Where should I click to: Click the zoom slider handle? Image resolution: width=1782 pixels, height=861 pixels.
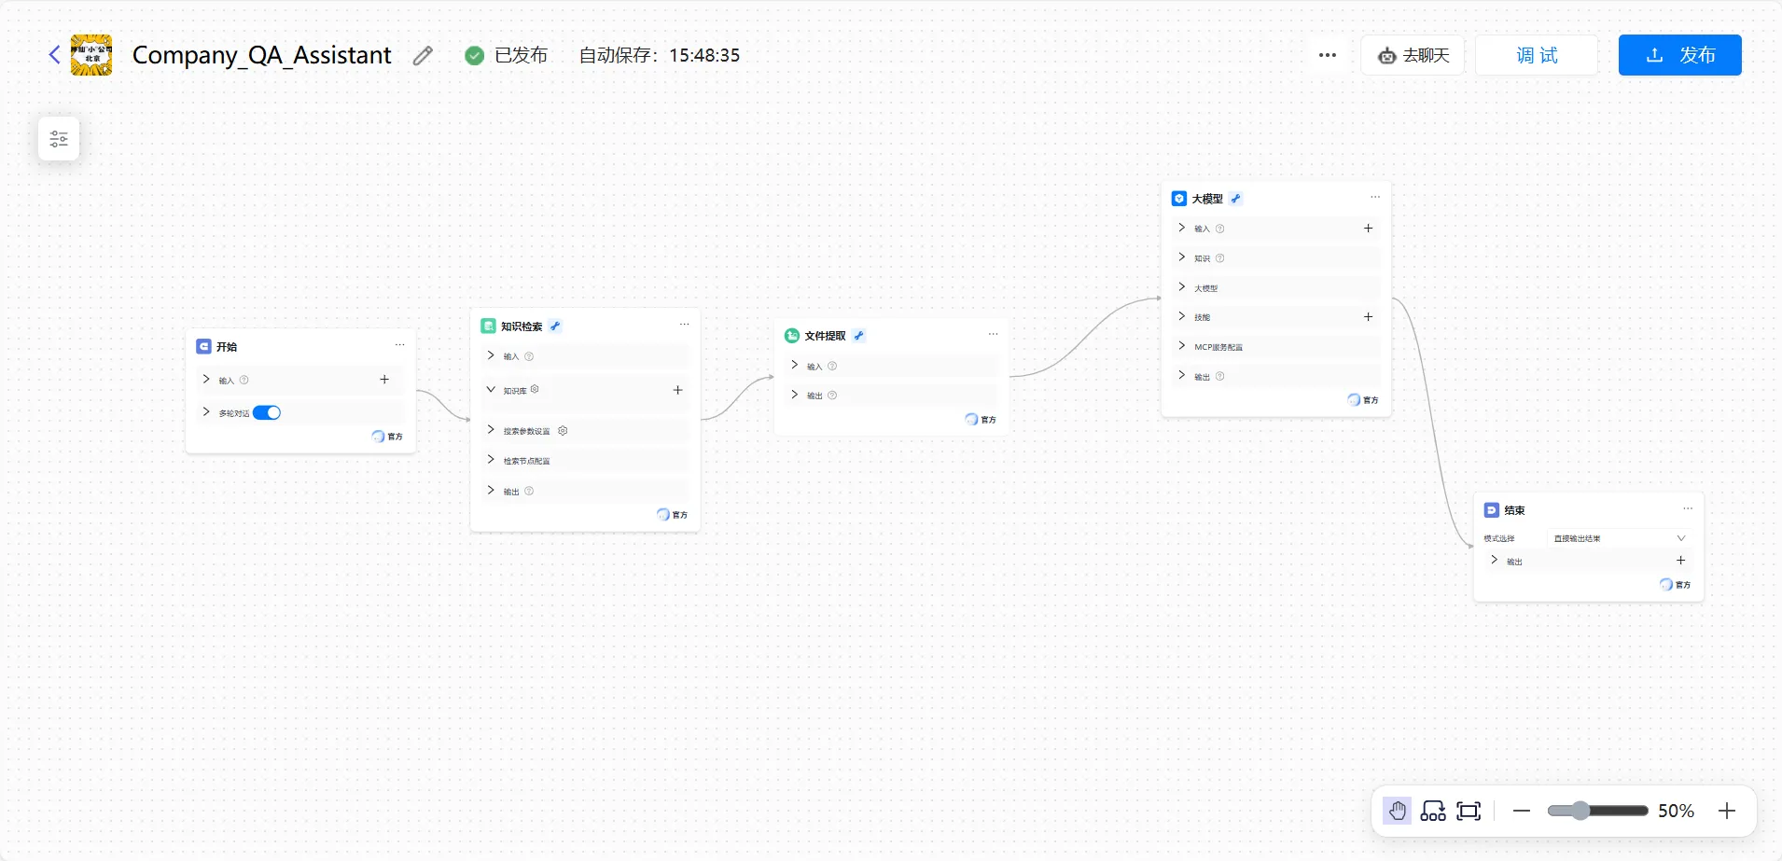click(1580, 811)
